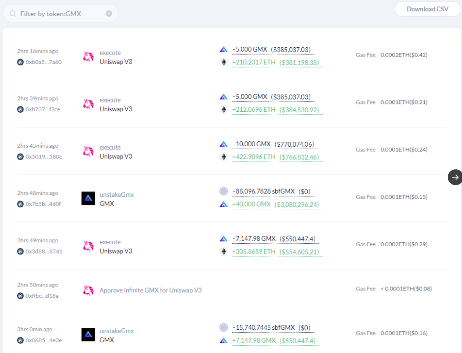Click GMX token icon next to -5,000 GMX in first row
462x353 pixels.
[224, 49]
